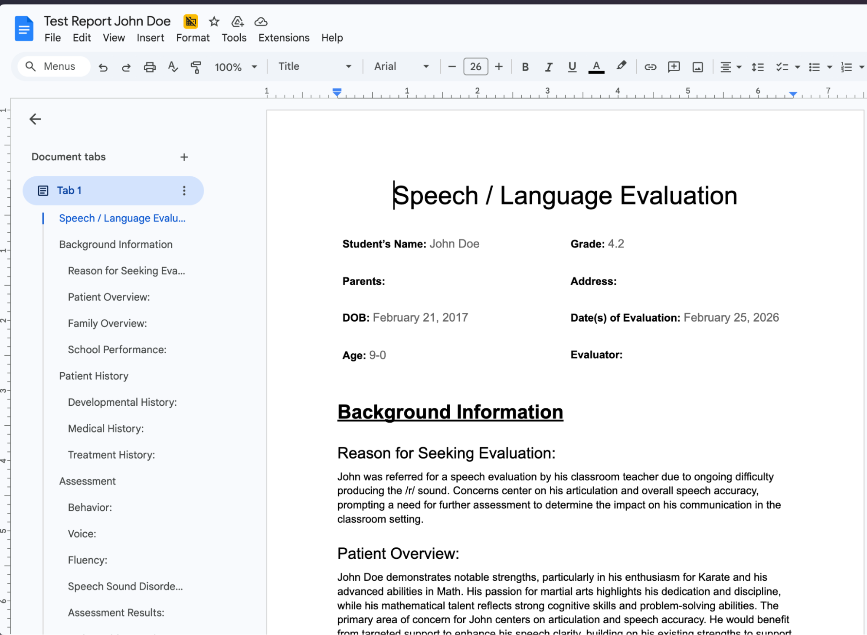This screenshot has height=635, width=867.
Task: Select the Paint format tool
Action: tap(196, 66)
